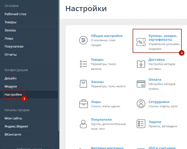The image size is (187, 149).
Task: Open Мои сайты in sales channels
Action: click(13, 118)
